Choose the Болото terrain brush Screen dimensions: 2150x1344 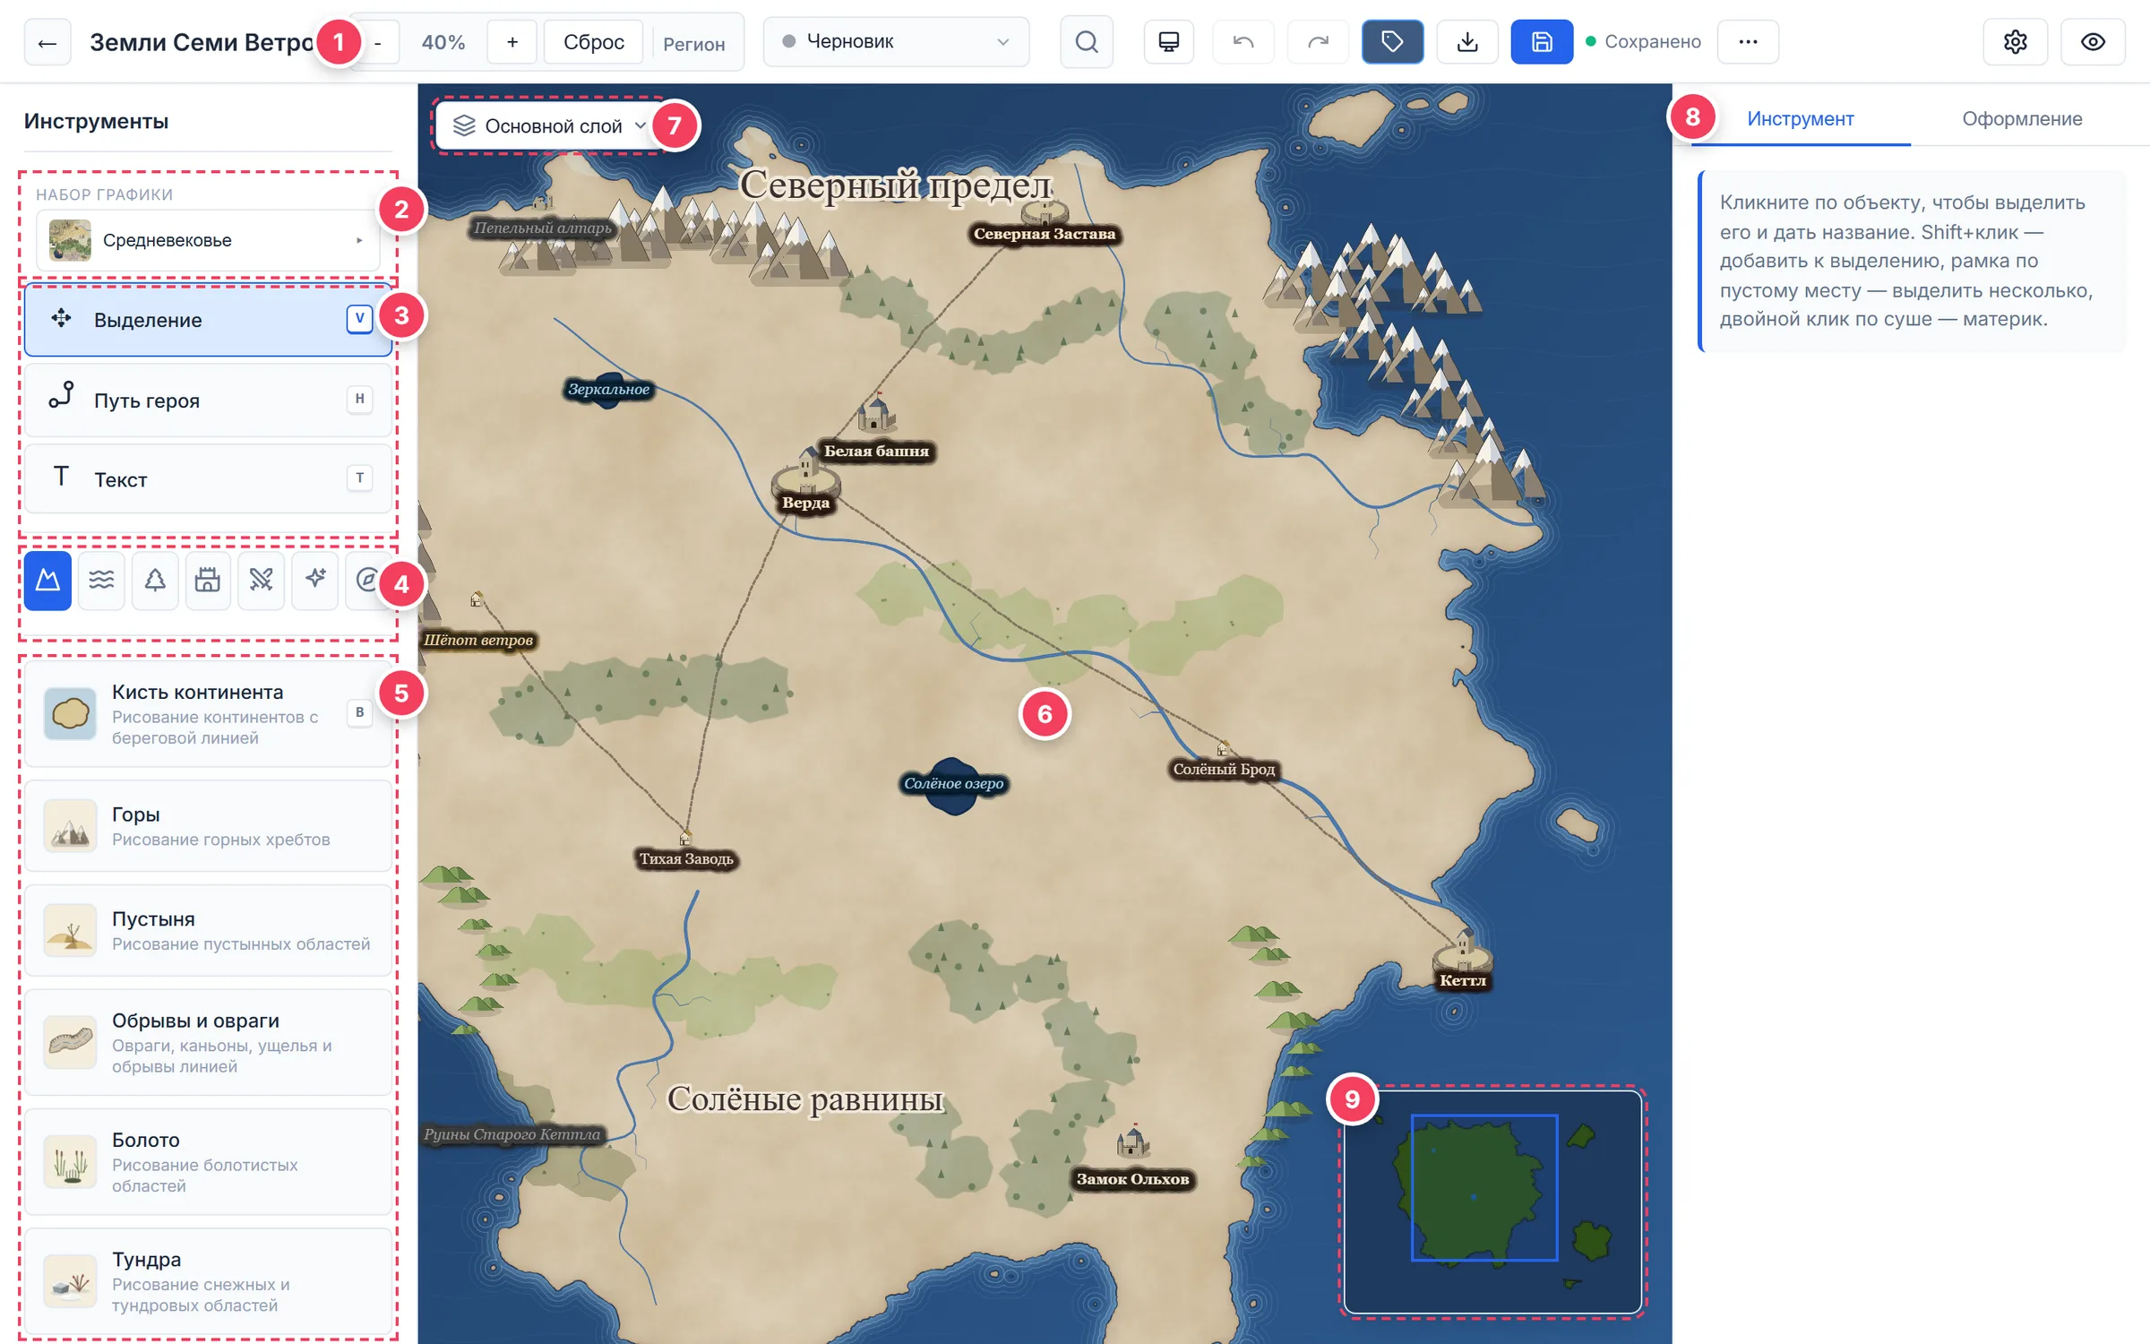[x=208, y=1161]
